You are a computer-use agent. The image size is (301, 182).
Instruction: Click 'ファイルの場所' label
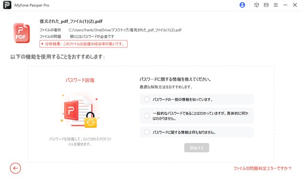(x=50, y=30)
